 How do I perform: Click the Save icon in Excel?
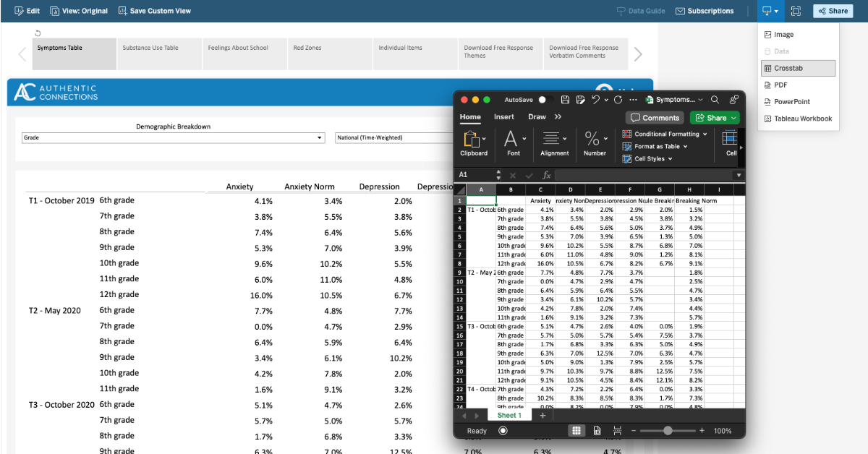[565, 100]
